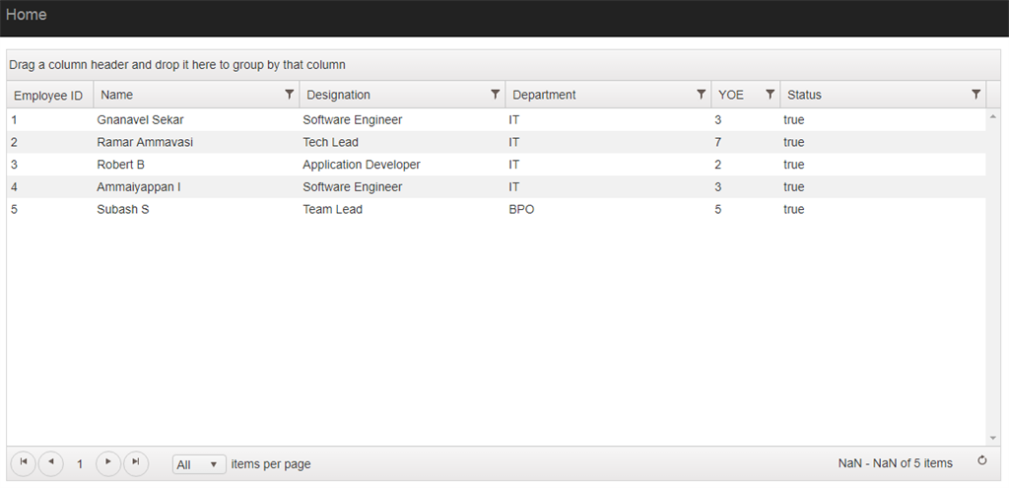Image resolution: width=1009 pixels, height=488 pixels.
Task: Click the Home title link
Action: click(27, 15)
